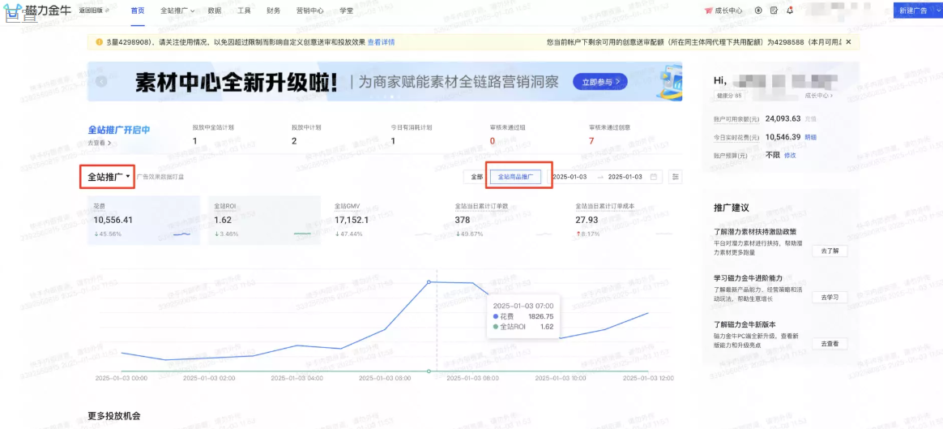
Task: Click the 投放中计划 count 2
Action: [294, 141]
